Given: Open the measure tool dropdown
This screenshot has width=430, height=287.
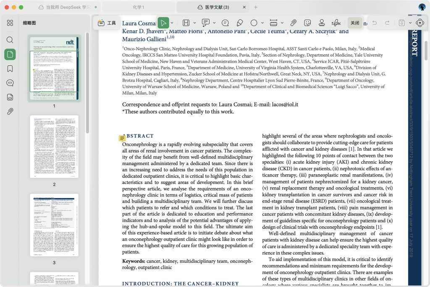Looking at the screenshot, I should coord(282,23).
